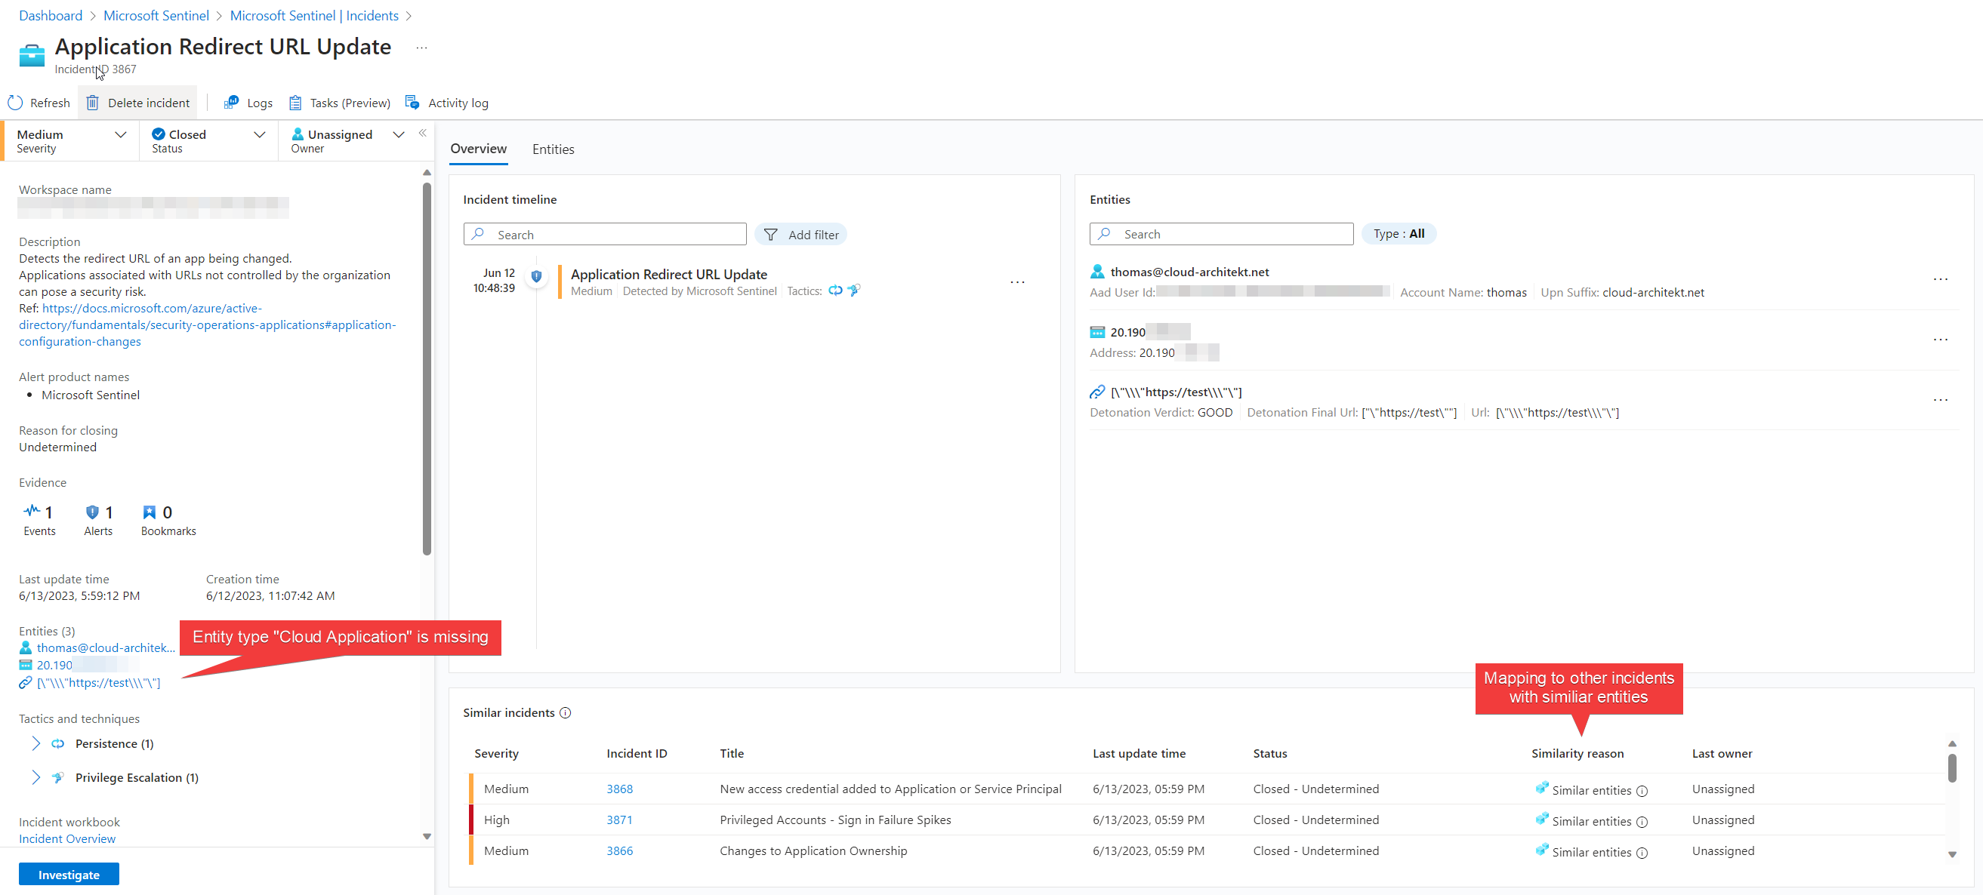Open the ellipsis menu beside incident title
The image size is (1983, 895).
[421, 48]
